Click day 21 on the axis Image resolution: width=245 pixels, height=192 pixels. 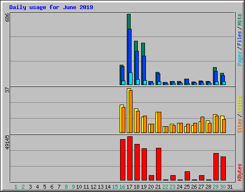click(158, 187)
